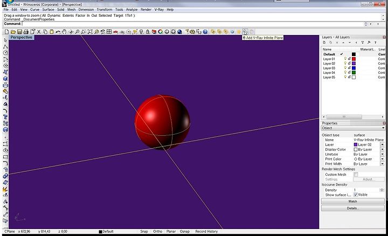Toggle the lock on Layer 01
The image size is (388, 236).
[x=349, y=59]
